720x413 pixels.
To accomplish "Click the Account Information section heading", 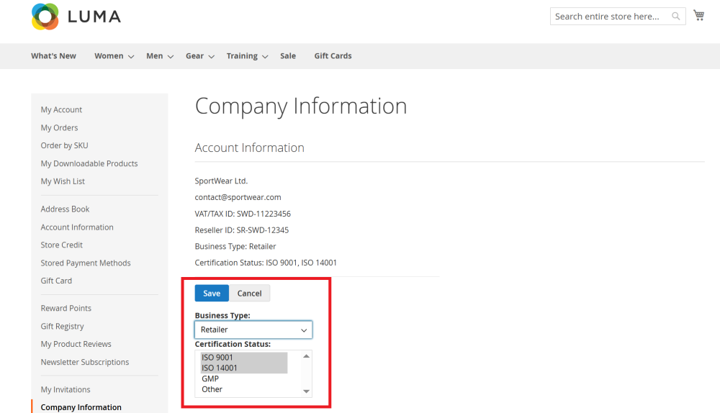I will pos(249,147).
